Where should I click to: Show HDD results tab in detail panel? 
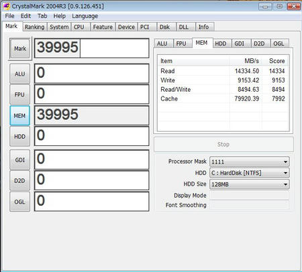(x=221, y=44)
